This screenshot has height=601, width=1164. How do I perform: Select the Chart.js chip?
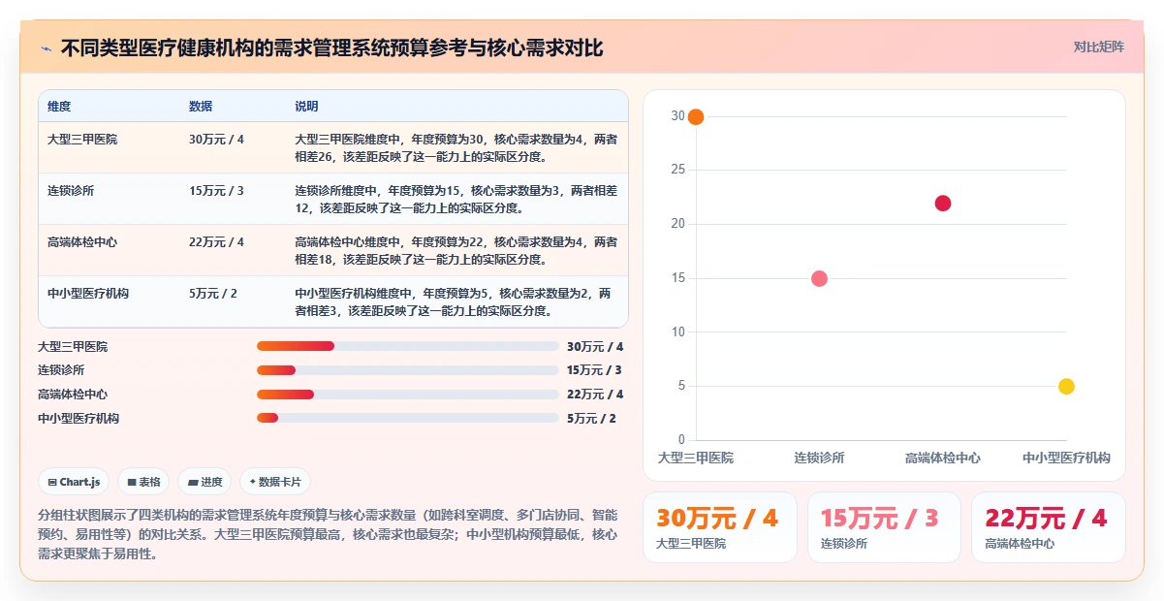click(x=75, y=482)
